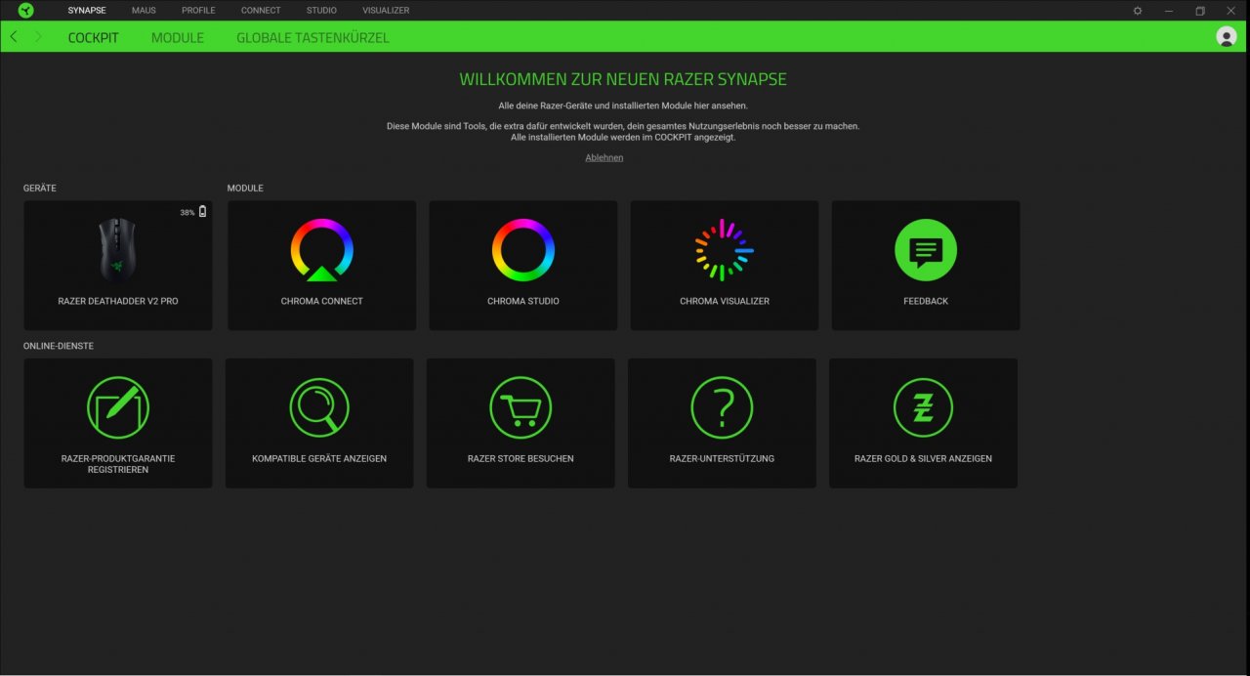Screen dimensions: 1250x676
Task: Open the Chroma Studio rainbow ring icon
Action: [x=522, y=250]
